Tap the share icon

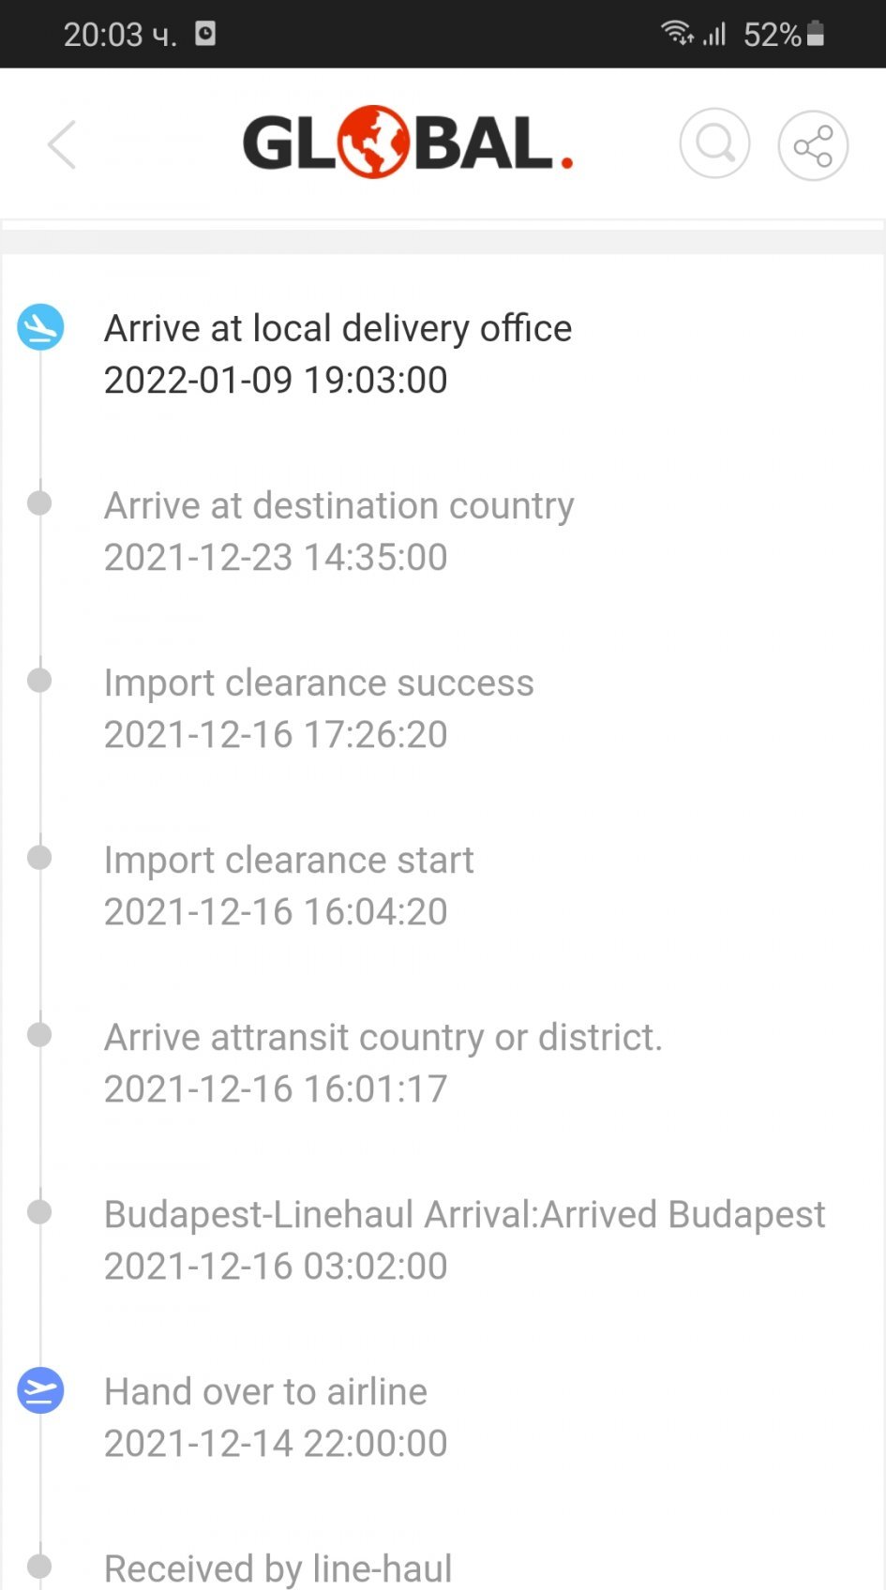tap(813, 145)
